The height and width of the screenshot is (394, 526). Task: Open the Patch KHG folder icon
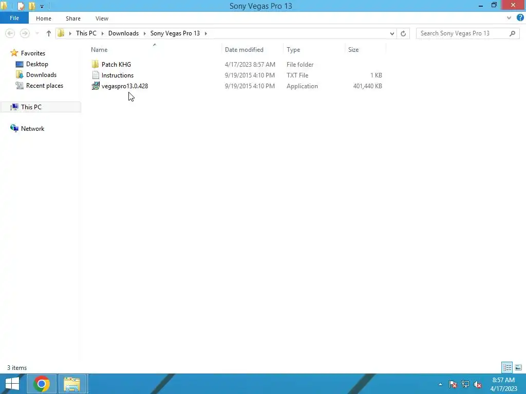tap(95, 64)
